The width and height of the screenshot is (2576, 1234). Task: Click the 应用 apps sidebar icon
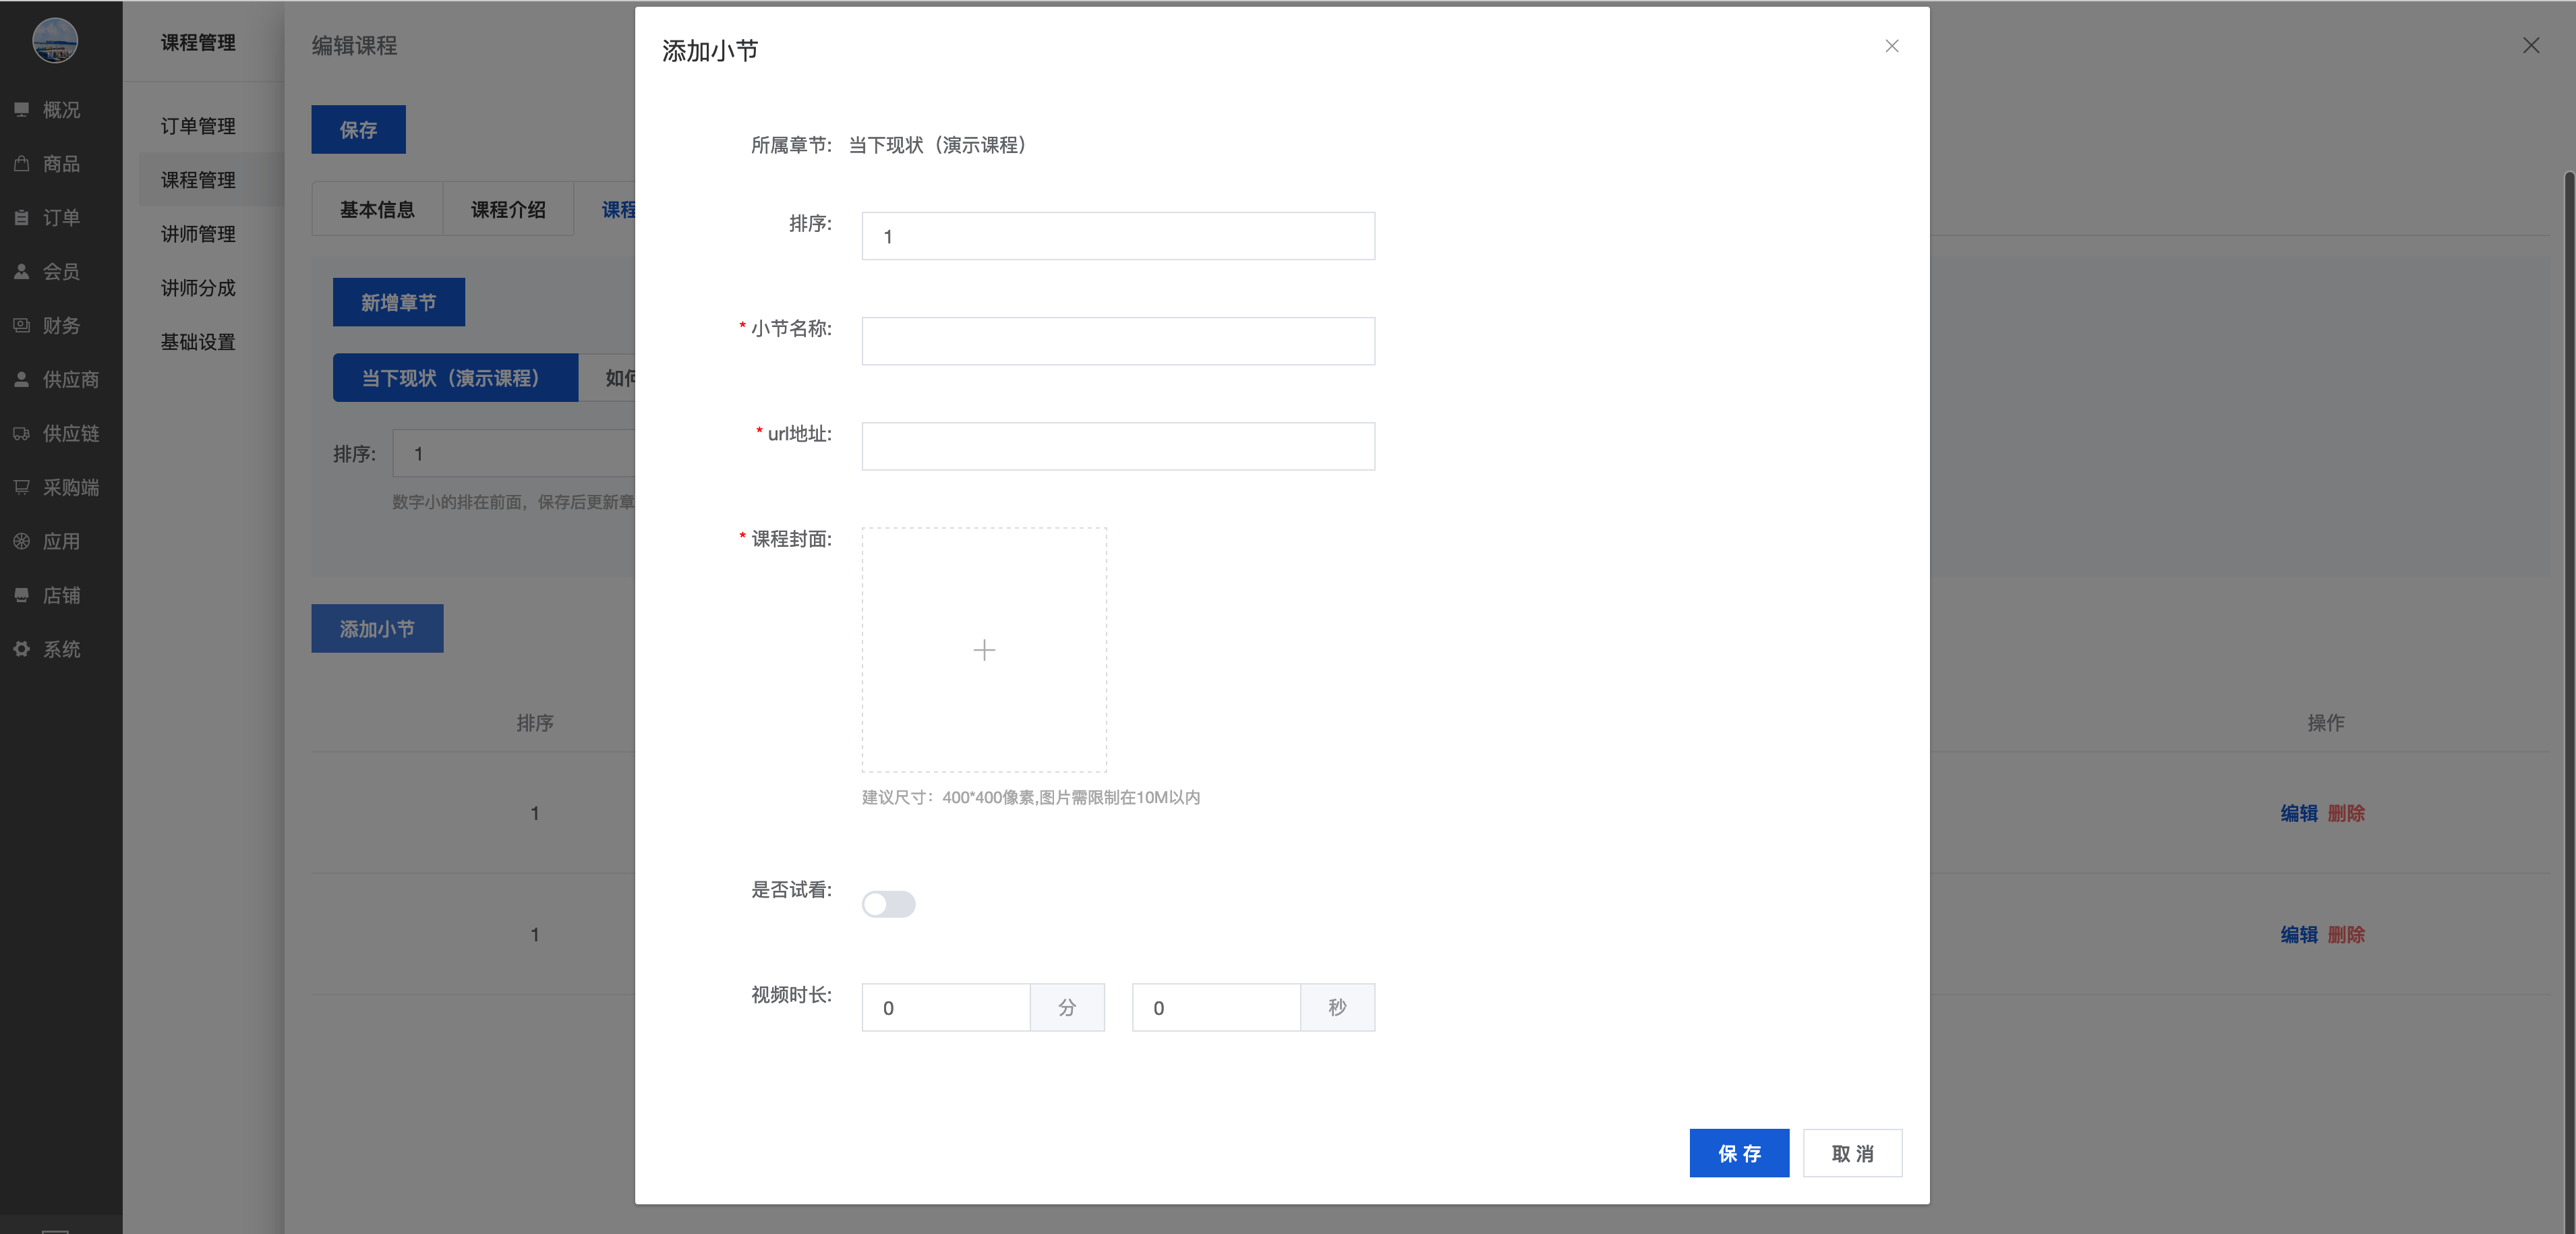click(x=21, y=541)
